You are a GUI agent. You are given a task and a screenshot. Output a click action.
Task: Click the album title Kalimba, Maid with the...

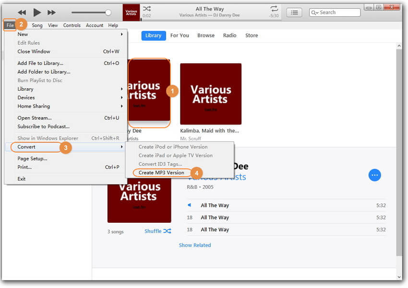209,131
